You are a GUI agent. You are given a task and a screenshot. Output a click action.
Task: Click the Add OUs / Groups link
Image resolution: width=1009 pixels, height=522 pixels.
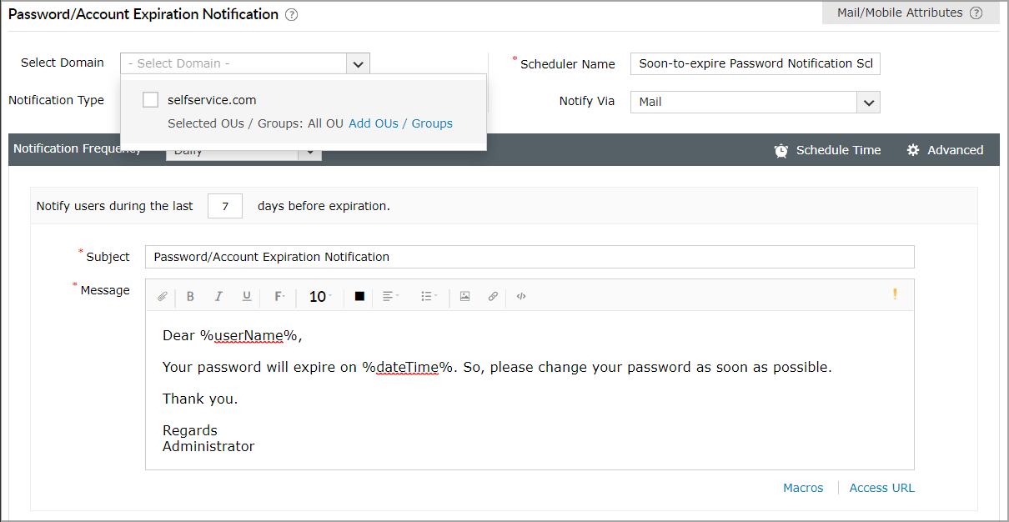tap(400, 123)
